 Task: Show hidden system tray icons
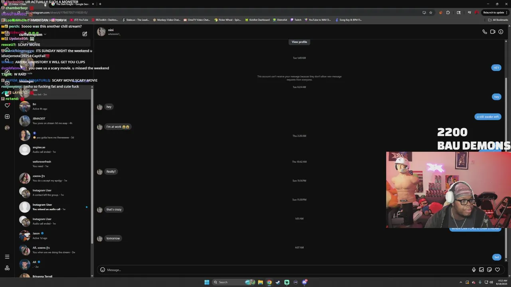[461, 282]
